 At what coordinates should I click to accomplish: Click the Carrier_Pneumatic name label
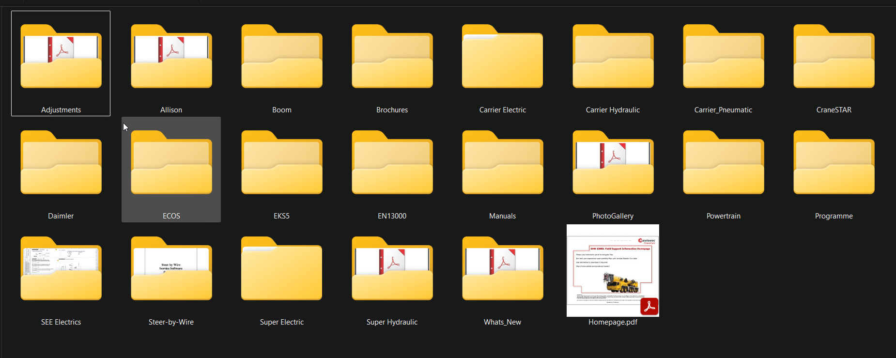(x=724, y=110)
